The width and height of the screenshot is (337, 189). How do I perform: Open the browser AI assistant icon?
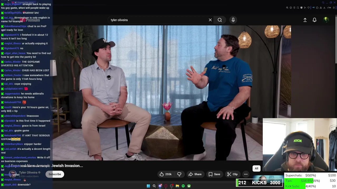tap(329, 8)
